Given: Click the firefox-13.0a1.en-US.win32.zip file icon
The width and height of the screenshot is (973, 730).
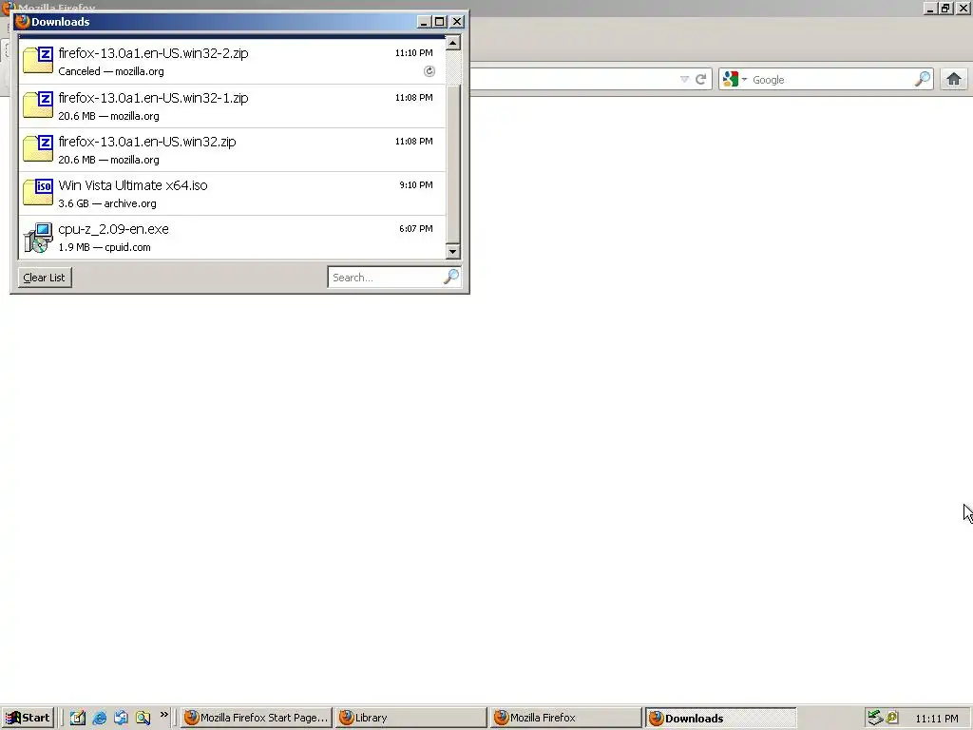Looking at the screenshot, I should point(38,148).
